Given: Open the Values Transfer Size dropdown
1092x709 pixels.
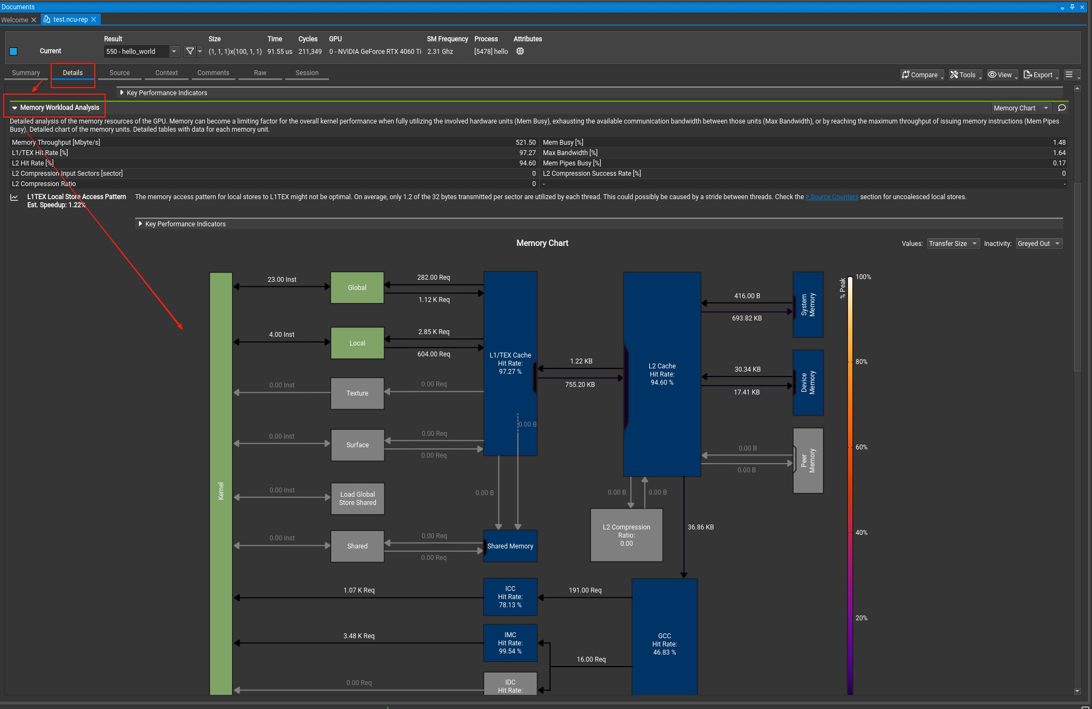Looking at the screenshot, I should [x=953, y=244].
